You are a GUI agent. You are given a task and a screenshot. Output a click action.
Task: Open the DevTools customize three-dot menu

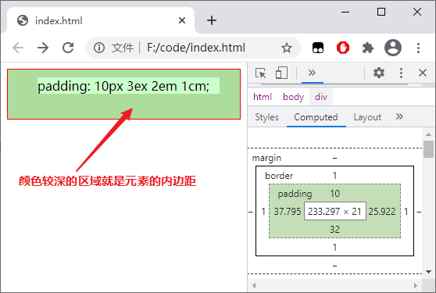click(x=401, y=73)
